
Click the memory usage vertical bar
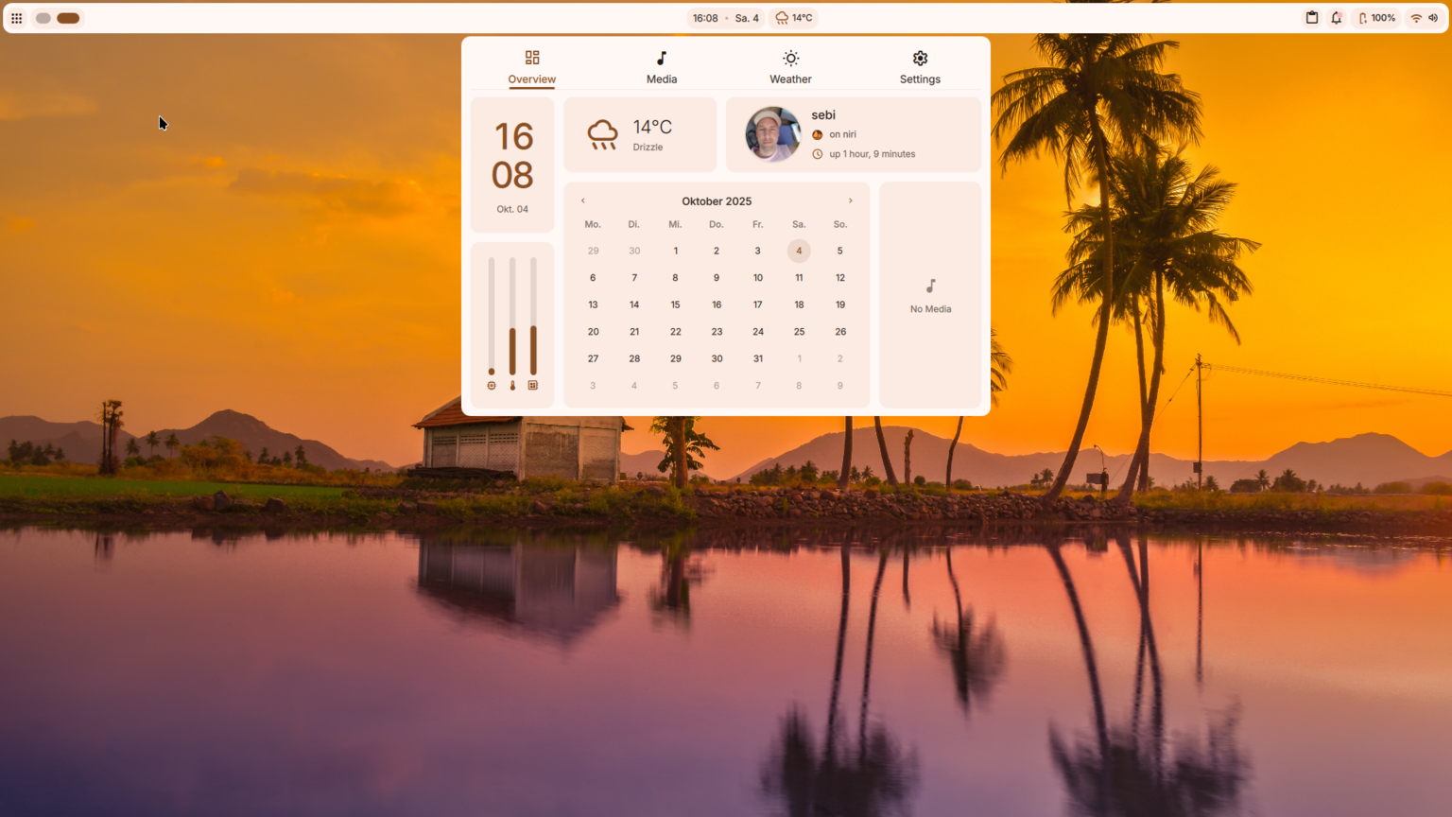click(x=533, y=317)
